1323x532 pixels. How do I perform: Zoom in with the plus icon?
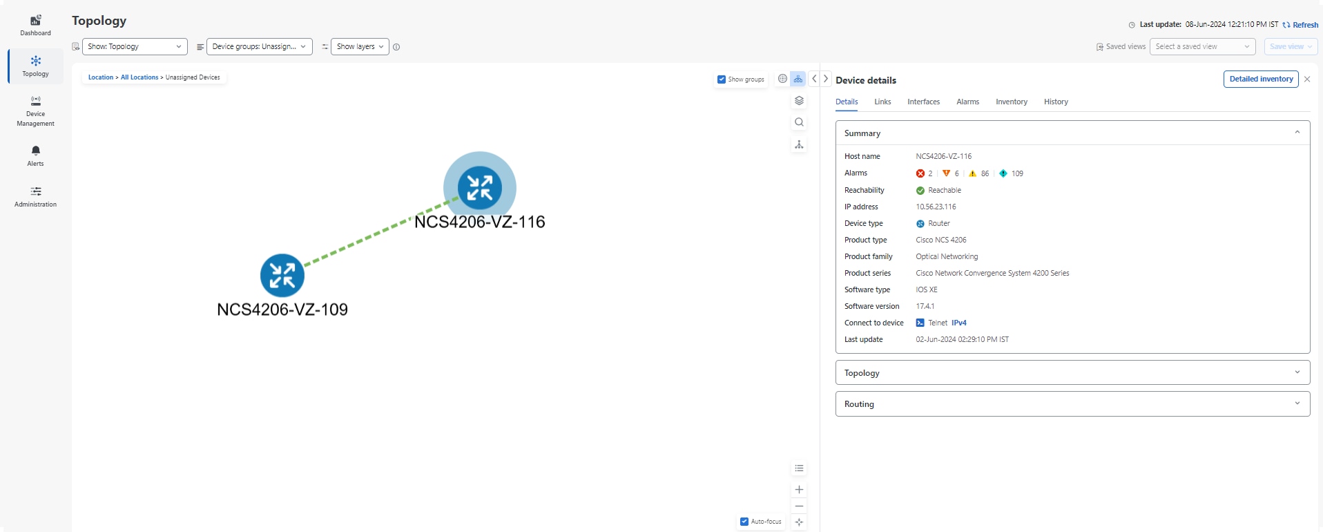(799, 490)
